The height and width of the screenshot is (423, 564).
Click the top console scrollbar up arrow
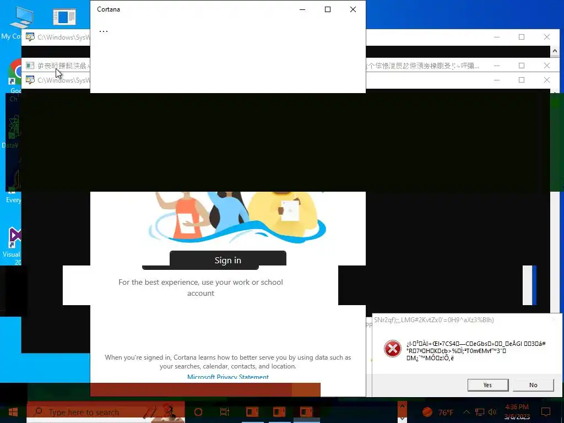[x=555, y=51]
